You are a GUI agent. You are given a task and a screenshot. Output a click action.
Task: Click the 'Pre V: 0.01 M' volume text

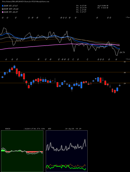click(103, 8)
